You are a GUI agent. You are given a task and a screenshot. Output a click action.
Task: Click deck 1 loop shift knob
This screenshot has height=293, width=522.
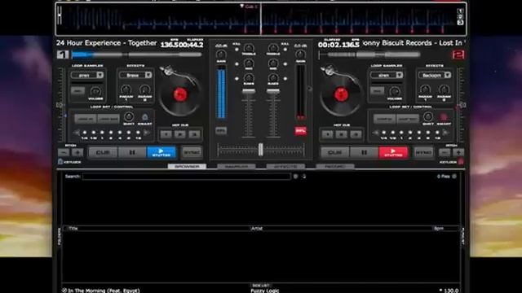click(x=129, y=116)
